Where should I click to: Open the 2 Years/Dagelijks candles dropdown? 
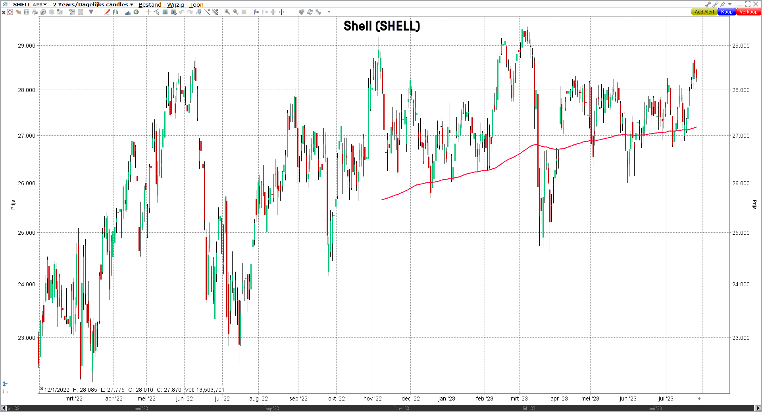[x=93, y=4]
